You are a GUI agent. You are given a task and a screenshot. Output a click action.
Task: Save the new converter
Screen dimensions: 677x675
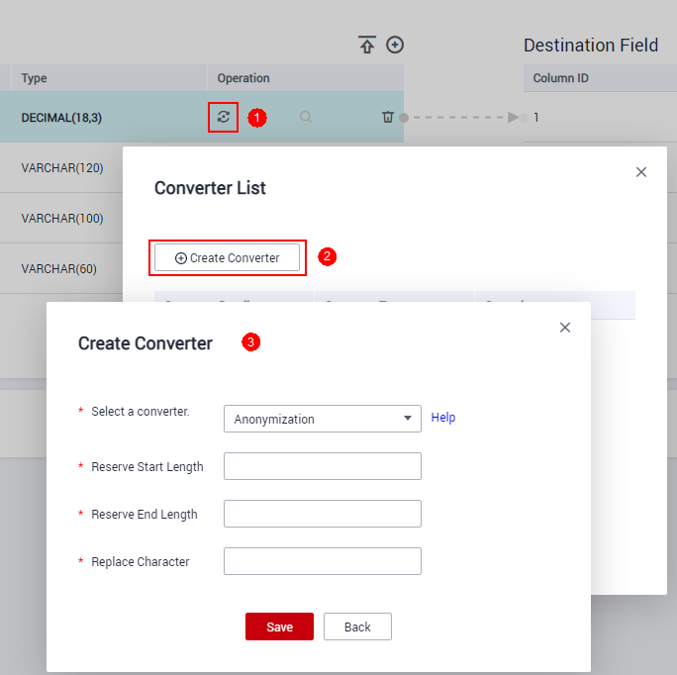(279, 627)
